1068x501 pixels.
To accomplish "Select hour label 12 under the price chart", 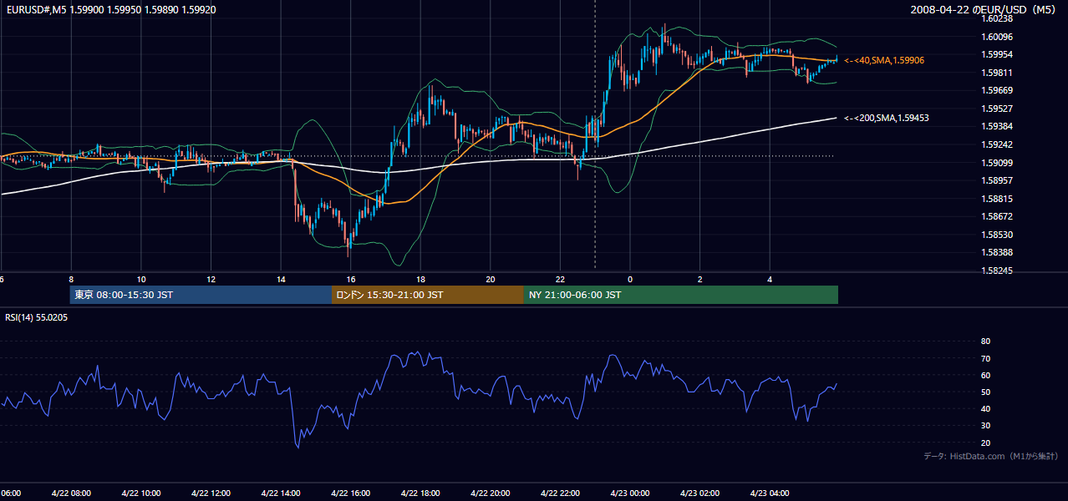I will click(211, 279).
